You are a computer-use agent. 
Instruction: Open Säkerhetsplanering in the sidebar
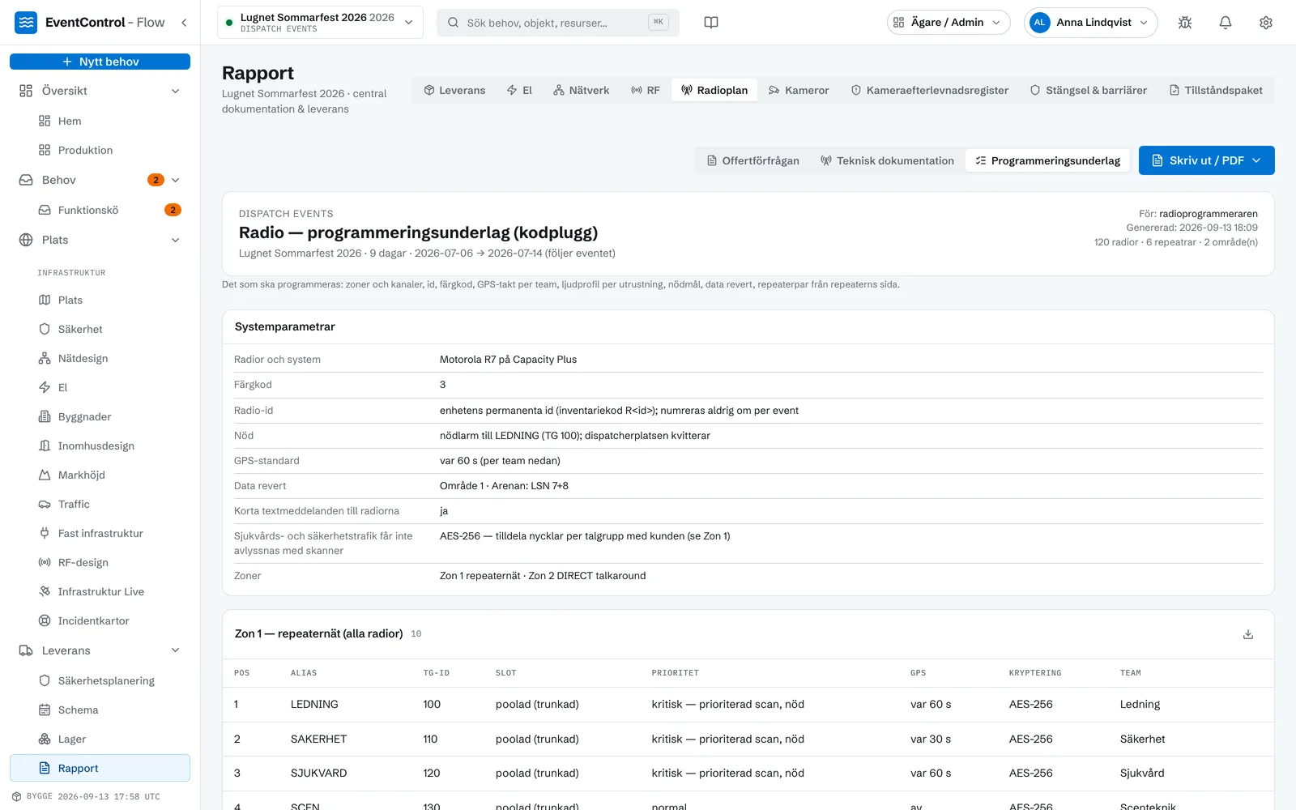point(100,680)
